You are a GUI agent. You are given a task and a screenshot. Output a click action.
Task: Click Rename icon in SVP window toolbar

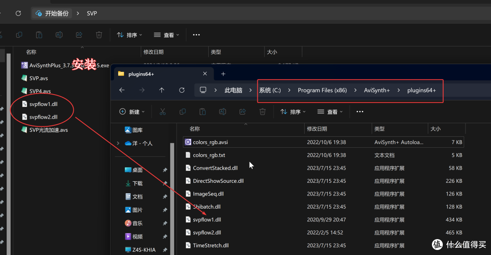(59, 35)
